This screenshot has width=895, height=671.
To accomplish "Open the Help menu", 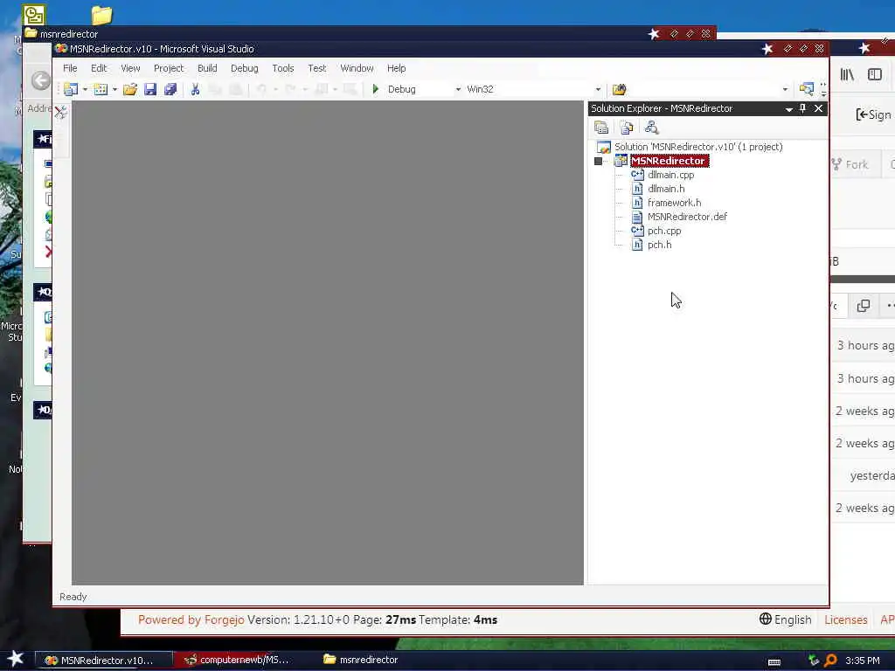I will (396, 68).
